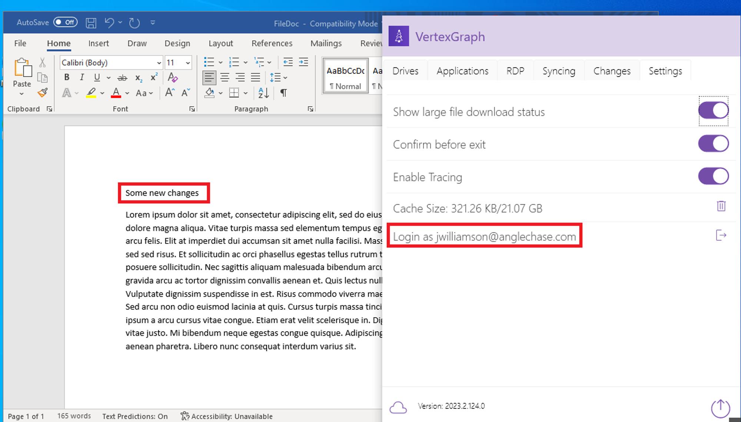Apply Strikethrough formatting
Image resolution: width=741 pixels, height=422 pixels.
pyautogui.click(x=122, y=78)
